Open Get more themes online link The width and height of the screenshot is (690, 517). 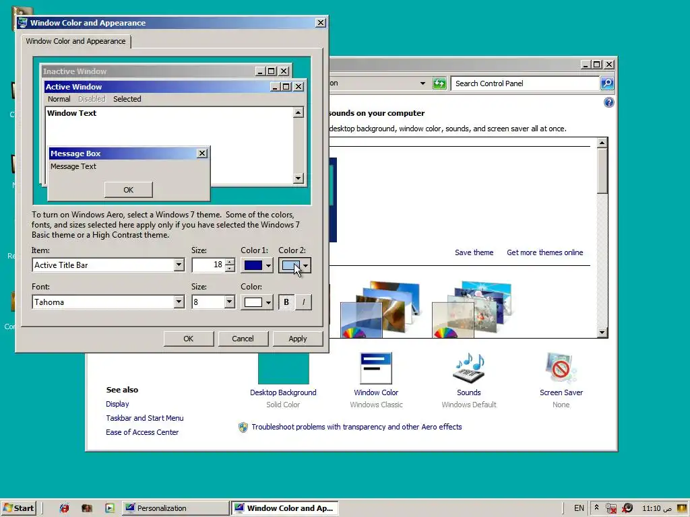(x=544, y=252)
